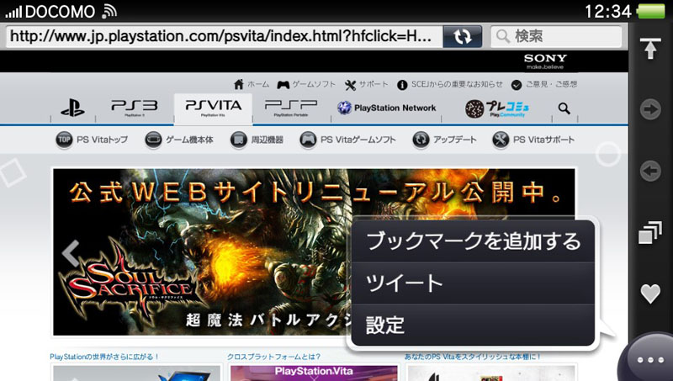Select ブックマークを追加する menu item
673x381 pixels.
(x=474, y=242)
